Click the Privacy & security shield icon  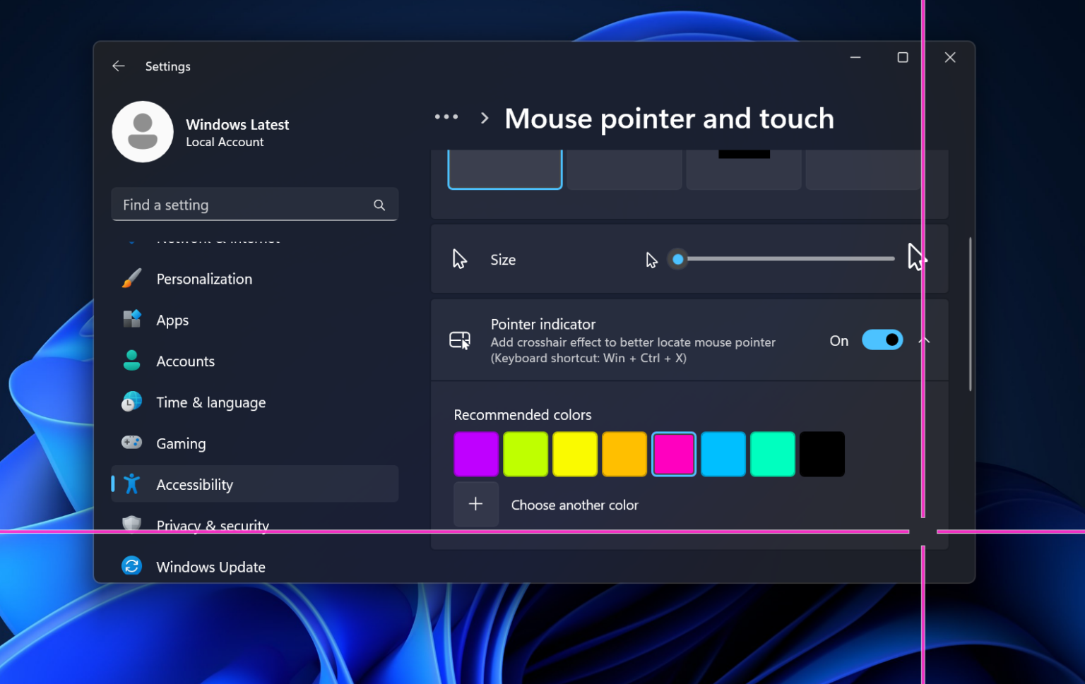point(131,524)
